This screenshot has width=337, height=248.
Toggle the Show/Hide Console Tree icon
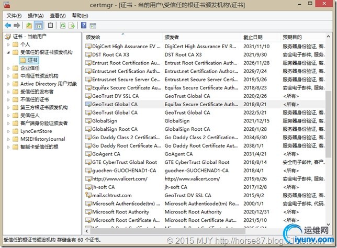click(x=39, y=26)
